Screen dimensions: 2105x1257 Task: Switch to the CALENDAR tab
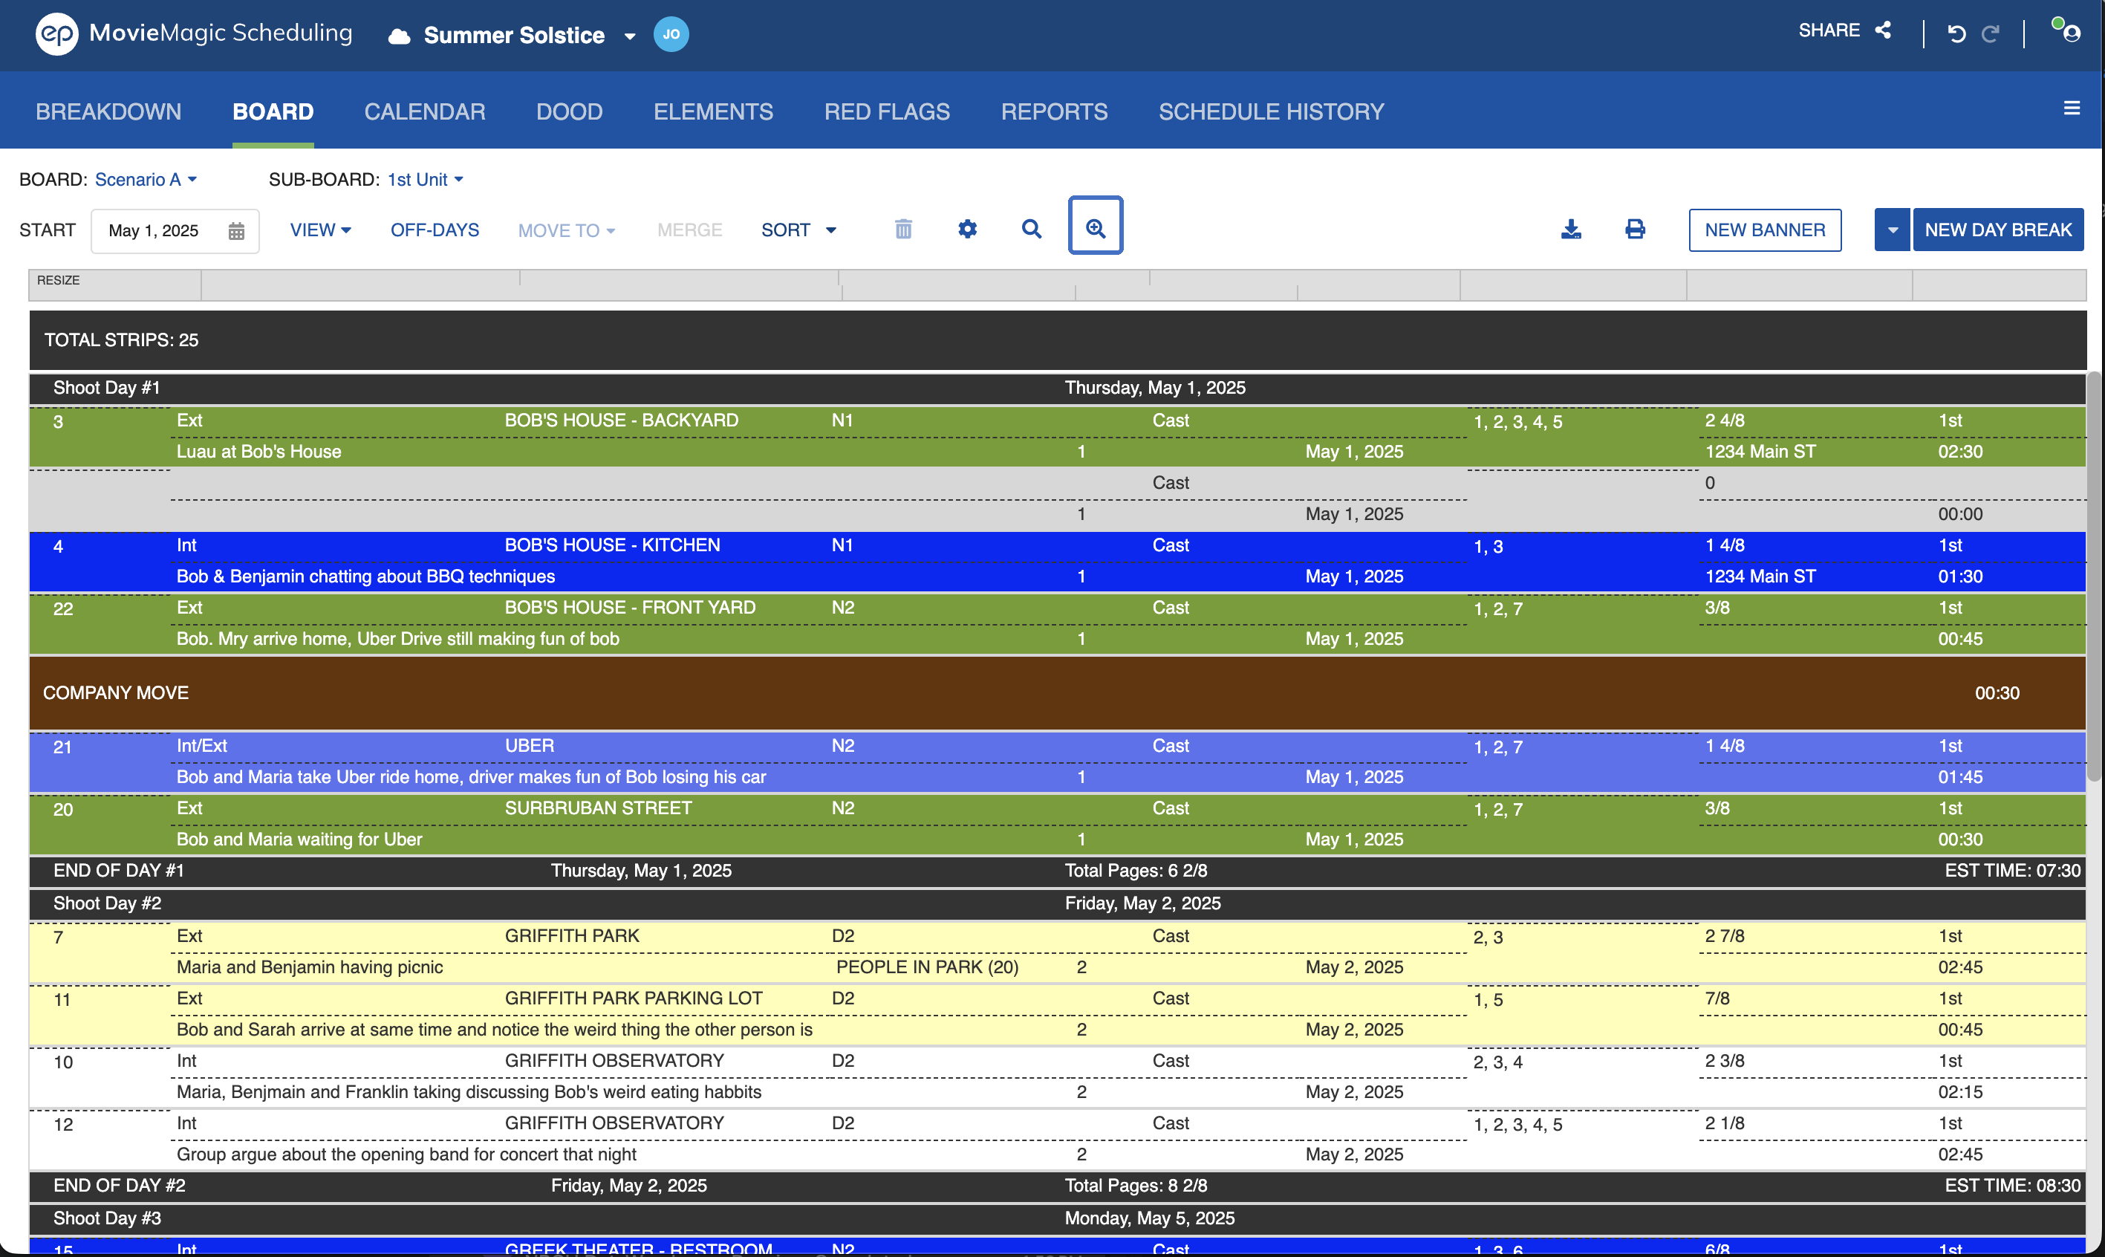pos(424,112)
